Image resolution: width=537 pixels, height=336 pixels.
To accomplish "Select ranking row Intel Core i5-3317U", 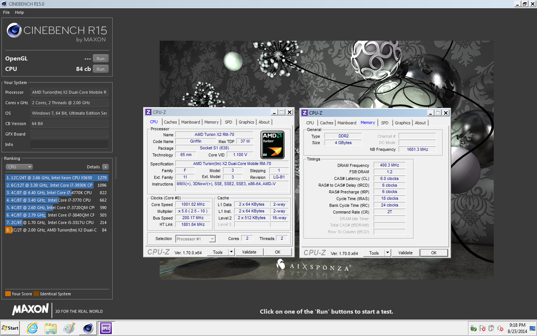I will tap(57, 223).
